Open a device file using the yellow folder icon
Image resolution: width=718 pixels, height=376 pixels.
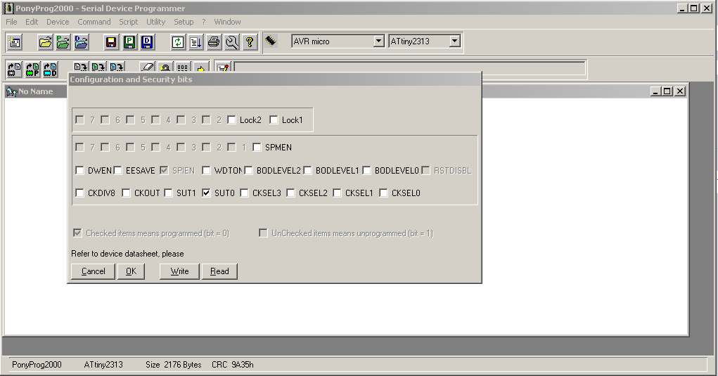[x=45, y=42]
